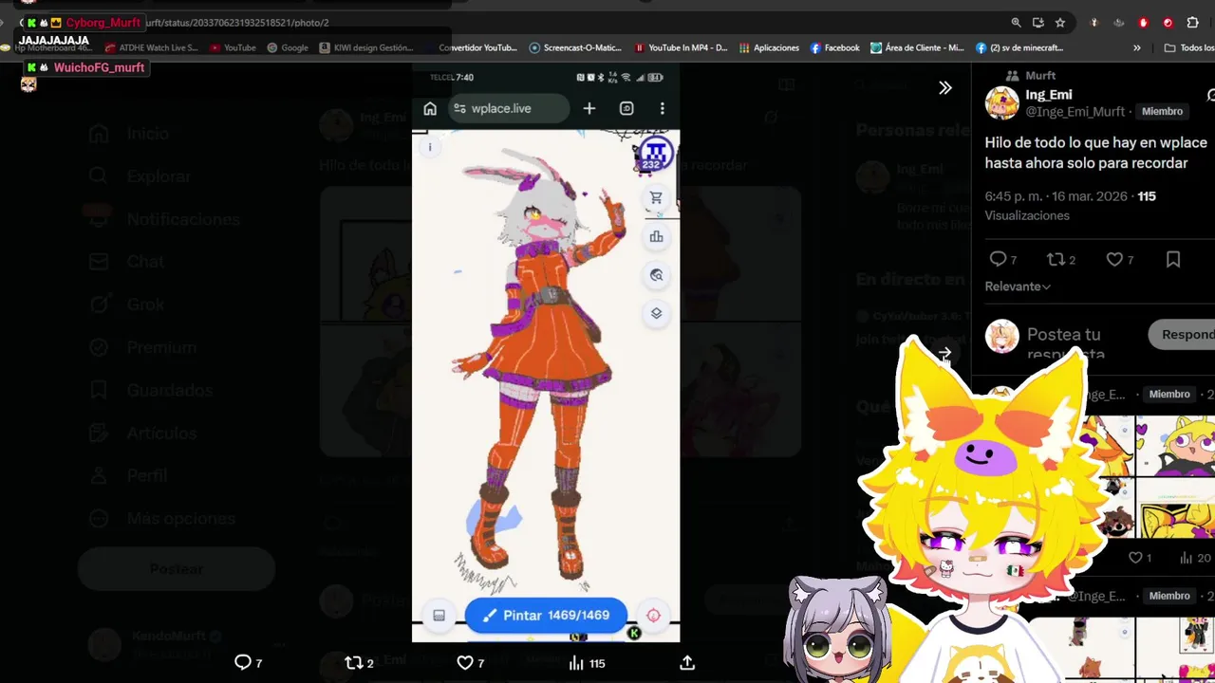Click the wplace leaderboard chart icon

pos(656,237)
